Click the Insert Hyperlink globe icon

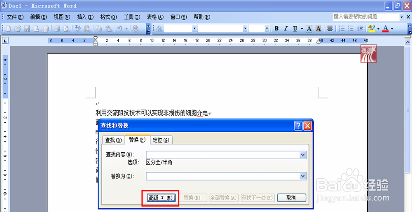click(136, 28)
